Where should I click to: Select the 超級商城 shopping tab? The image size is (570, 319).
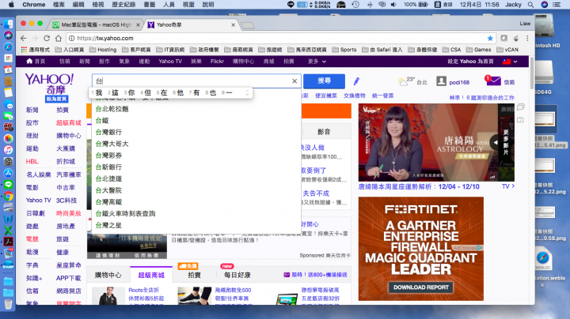[151, 275]
